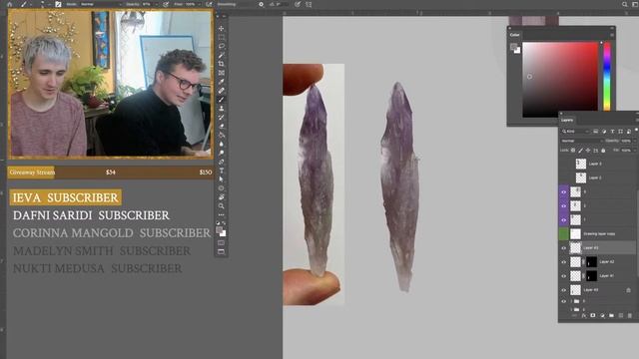This screenshot has width=639, height=359.
Task: Select the Path Selection arrow tool
Action: (222, 179)
